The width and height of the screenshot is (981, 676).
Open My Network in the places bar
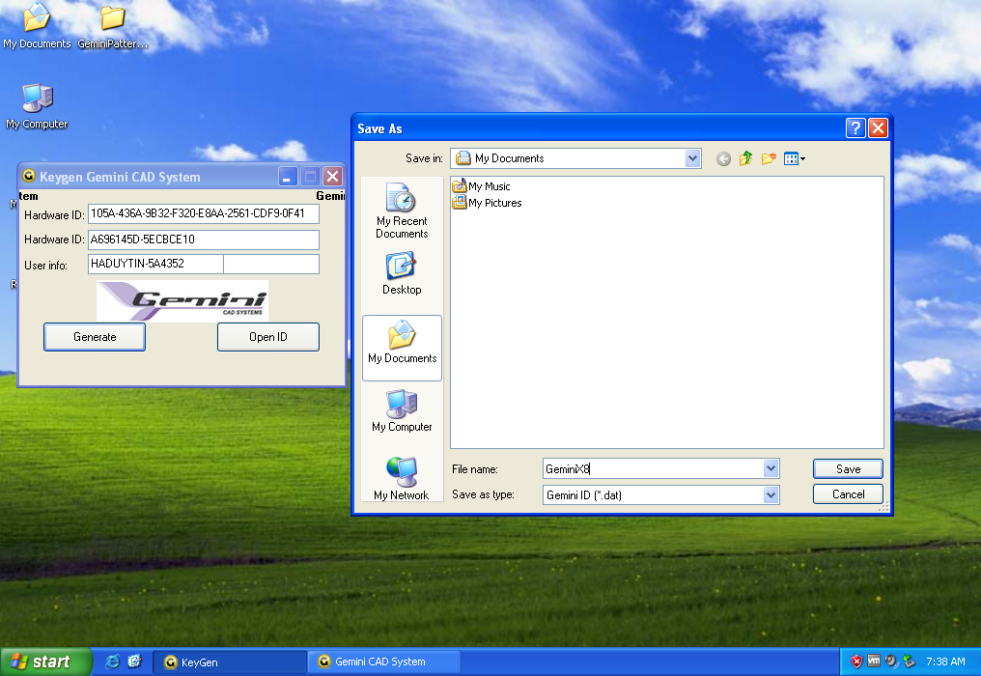402,478
